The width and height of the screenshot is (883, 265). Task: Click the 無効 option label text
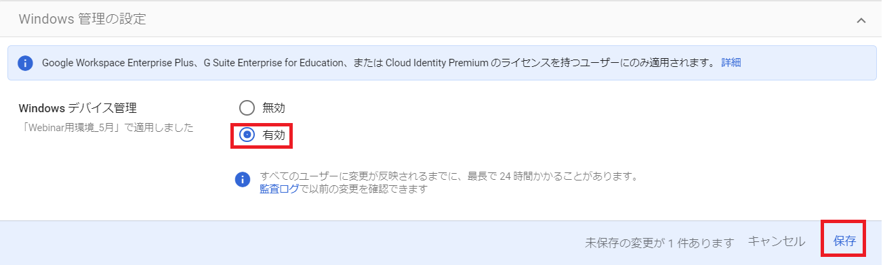pos(274,108)
